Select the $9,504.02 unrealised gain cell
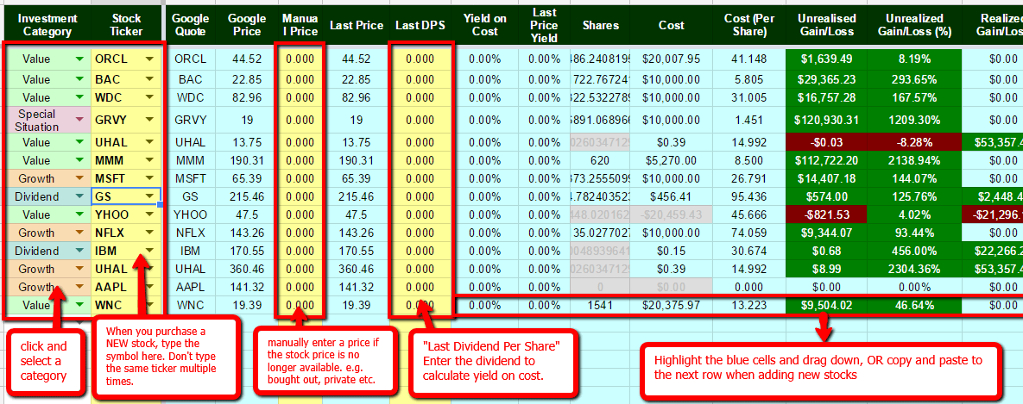 click(x=826, y=305)
